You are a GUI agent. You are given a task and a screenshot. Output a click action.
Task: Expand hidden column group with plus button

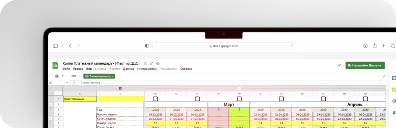120,88
